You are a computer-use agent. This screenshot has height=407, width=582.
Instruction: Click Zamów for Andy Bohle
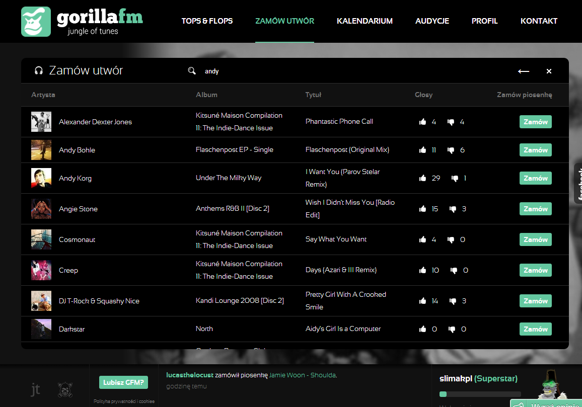pyautogui.click(x=536, y=150)
